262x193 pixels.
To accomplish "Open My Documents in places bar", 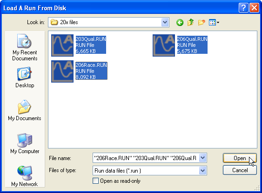I will pos(25,110).
